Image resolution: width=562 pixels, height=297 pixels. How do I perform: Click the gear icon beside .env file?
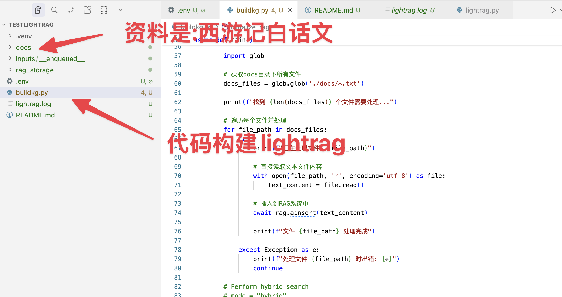(10, 81)
